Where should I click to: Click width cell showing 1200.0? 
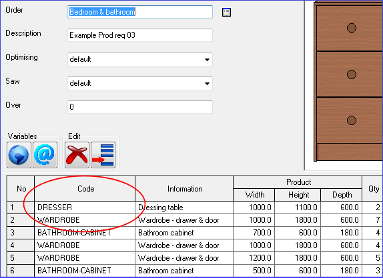[254, 258]
